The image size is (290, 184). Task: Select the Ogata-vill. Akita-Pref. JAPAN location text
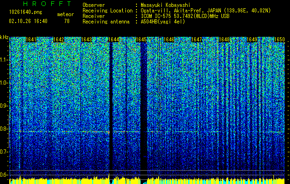pos(206,11)
